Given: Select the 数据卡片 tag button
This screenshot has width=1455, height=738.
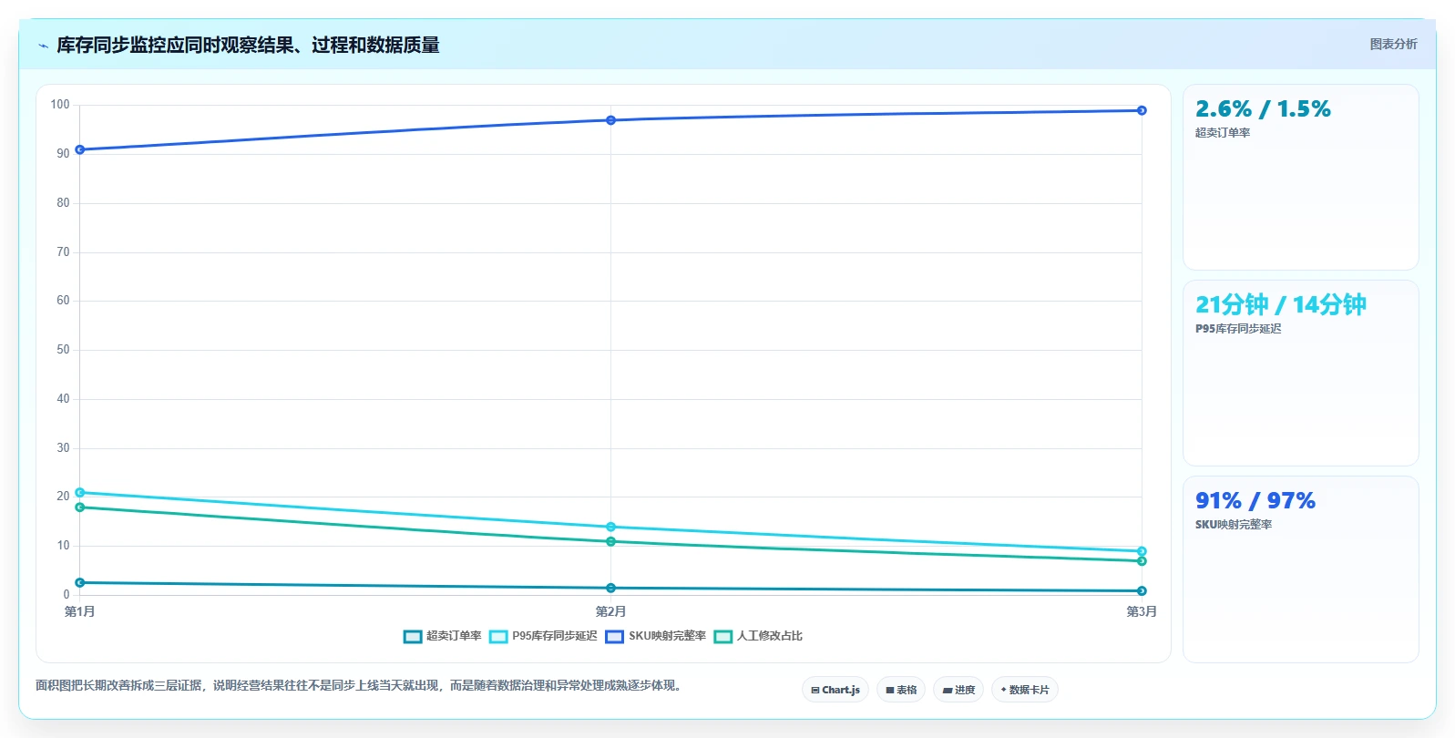Looking at the screenshot, I should tap(1025, 690).
